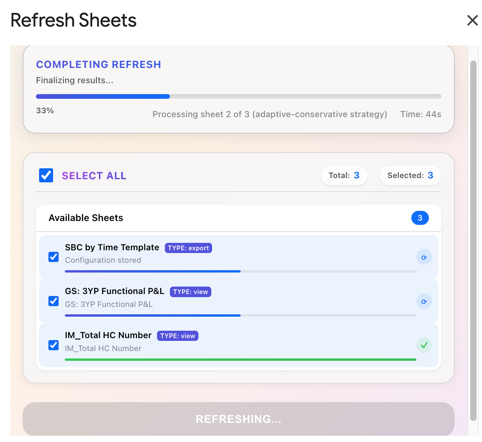Uncheck the GS: 3YP Functional P&L sheet
The width and height of the screenshot is (482, 442).
pyautogui.click(x=54, y=301)
